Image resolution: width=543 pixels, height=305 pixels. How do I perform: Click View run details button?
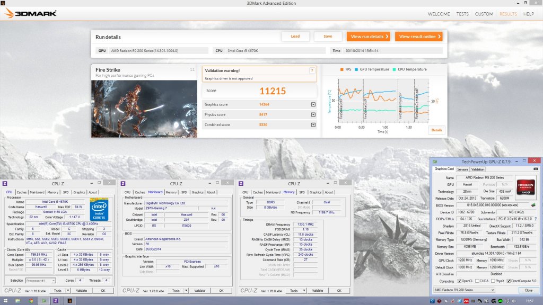click(369, 37)
